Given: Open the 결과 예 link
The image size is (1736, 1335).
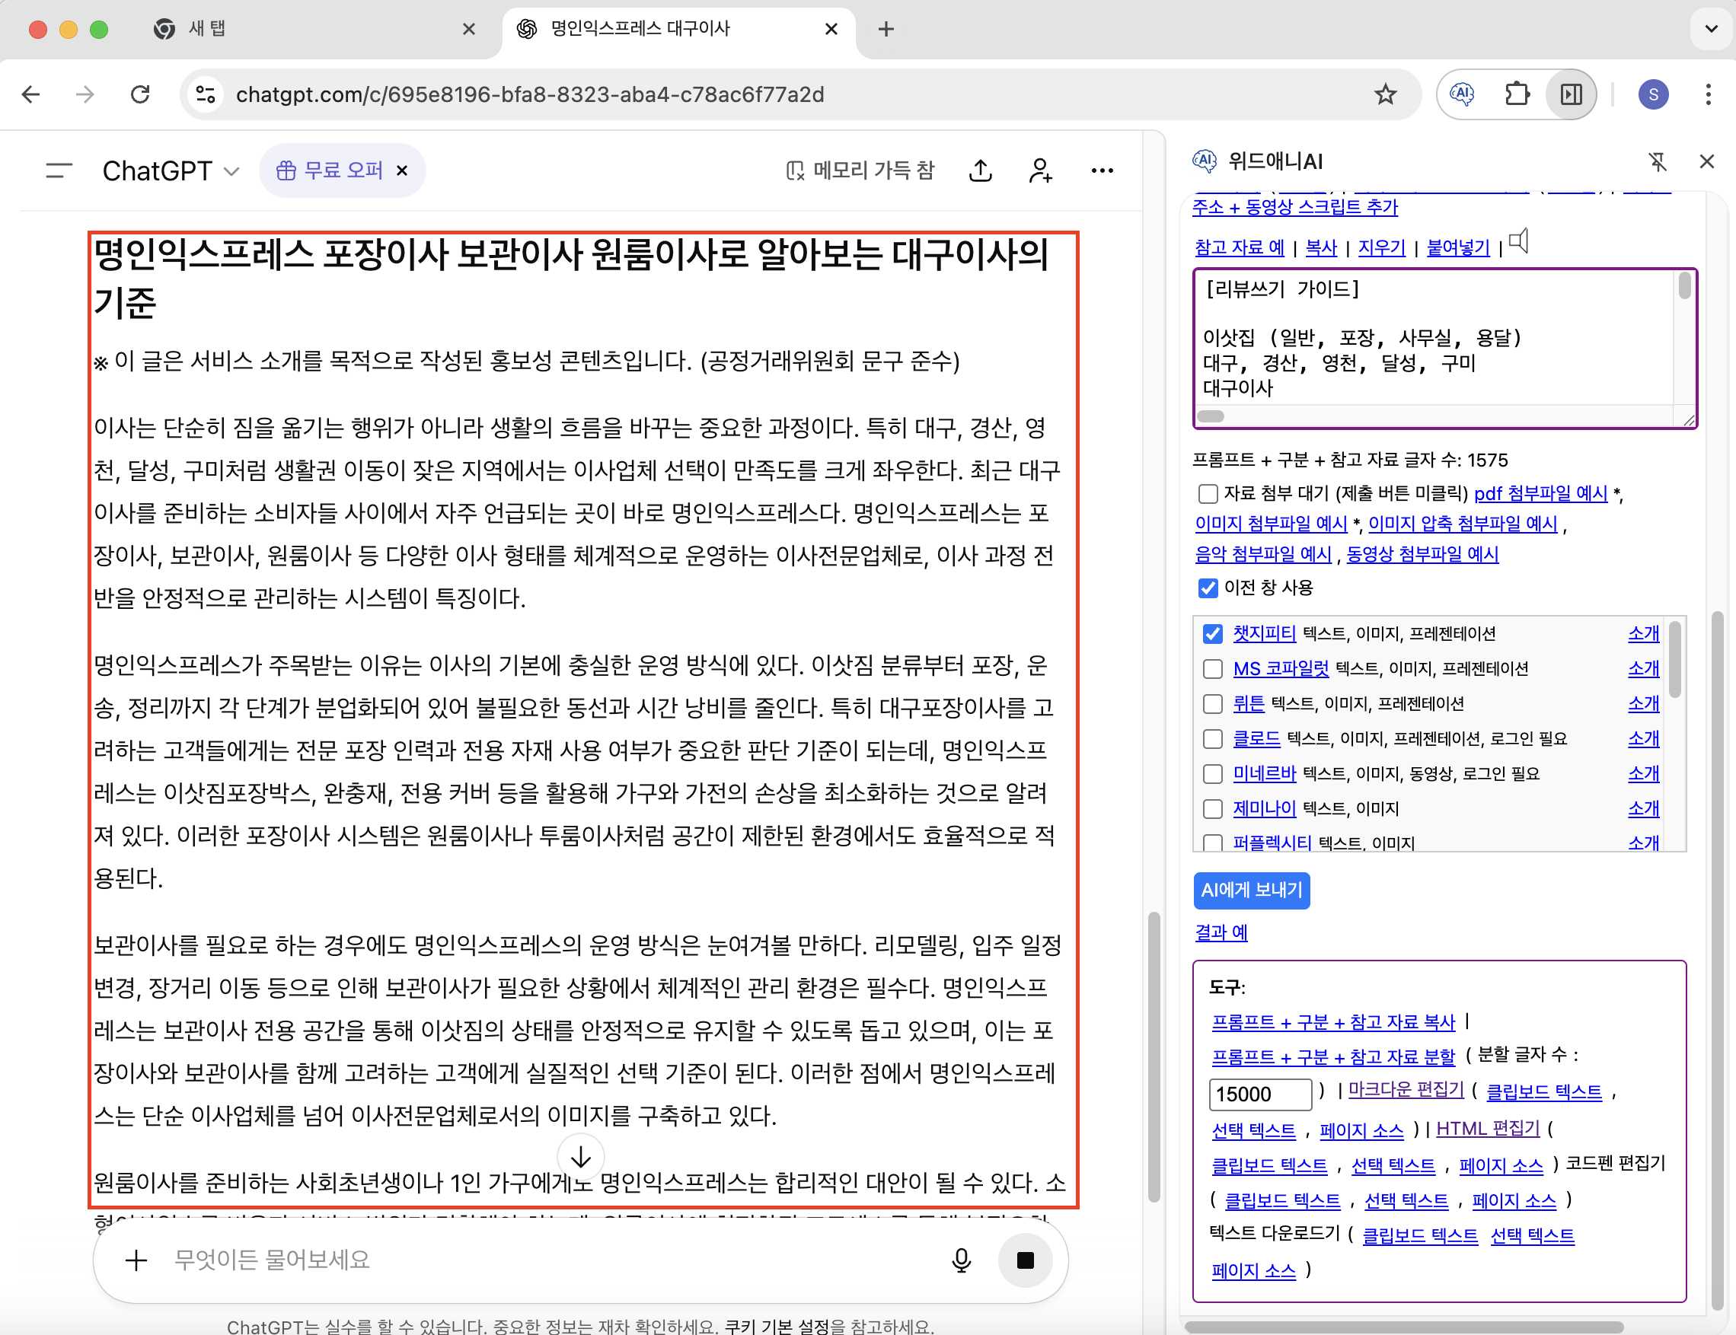Looking at the screenshot, I should 1221,932.
